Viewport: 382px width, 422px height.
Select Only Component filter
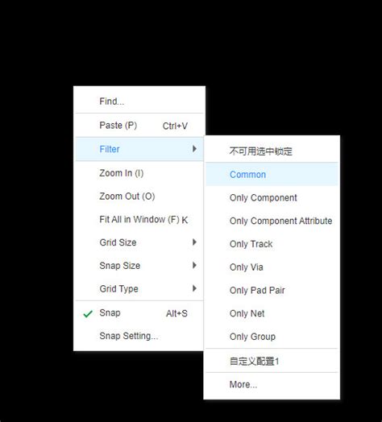[x=272, y=197]
